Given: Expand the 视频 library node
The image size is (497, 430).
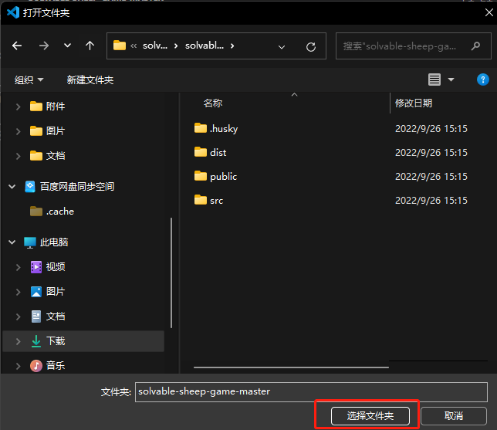Looking at the screenshot, I should pyautogui.click(x=18, y=267).
